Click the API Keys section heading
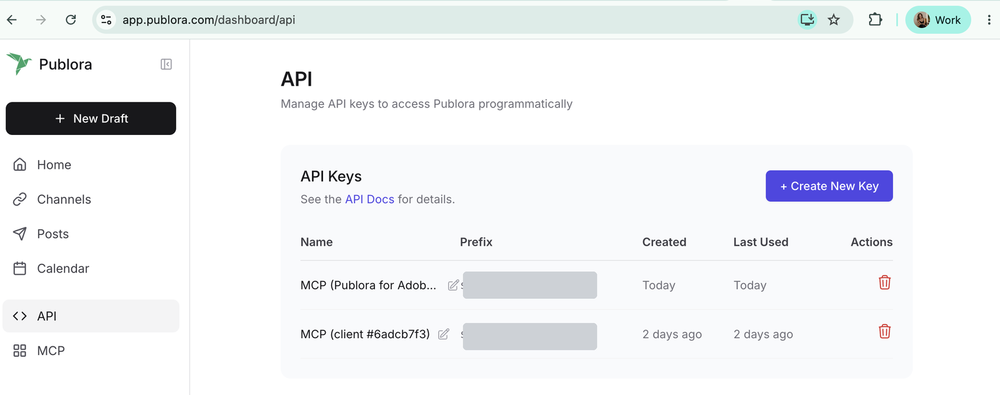 coord(331,176)
